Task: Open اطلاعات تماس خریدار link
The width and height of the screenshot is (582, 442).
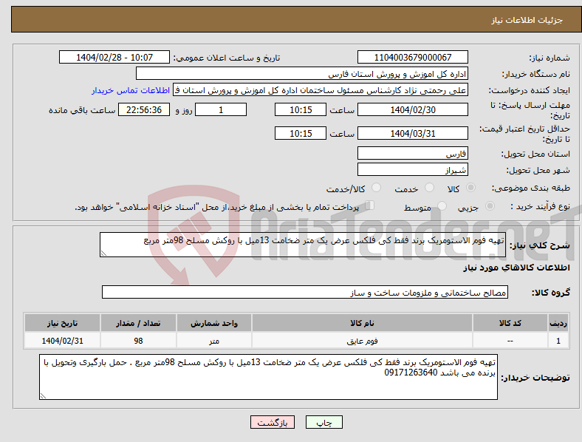Action: point(131,90)
